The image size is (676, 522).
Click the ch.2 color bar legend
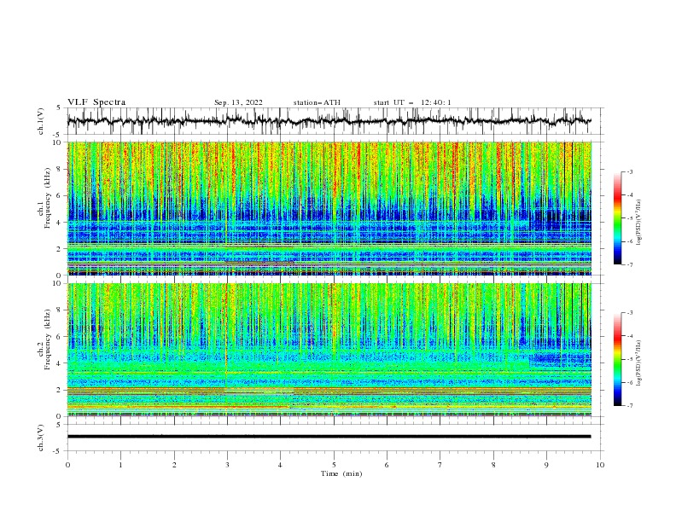(x=617, y=359)
